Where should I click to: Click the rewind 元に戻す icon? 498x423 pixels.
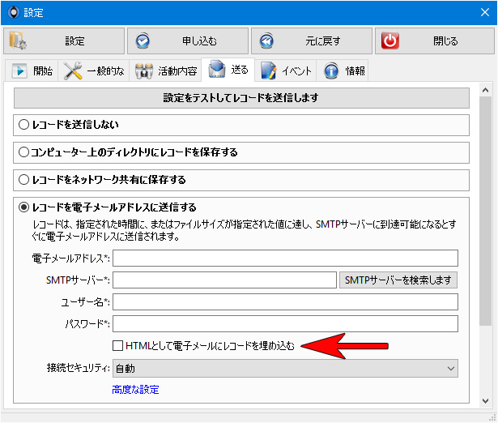pos(266,41)
